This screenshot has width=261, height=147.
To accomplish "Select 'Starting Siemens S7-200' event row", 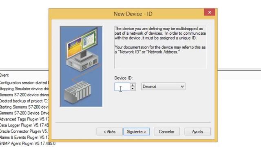I will 24,107.
